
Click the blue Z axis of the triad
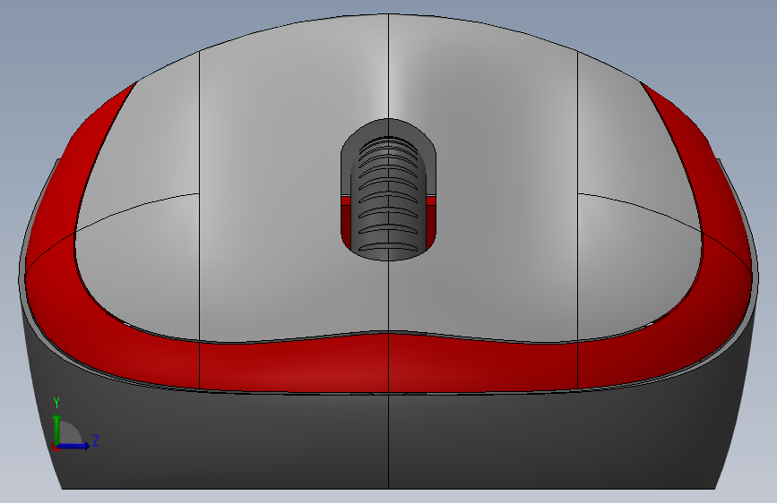tap(73, 446)
